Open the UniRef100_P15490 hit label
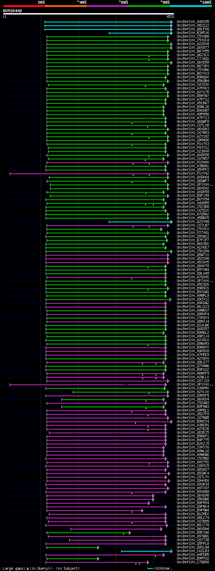Screen dimensions: 215x571 pyautogui.click(x=193, y=163)
